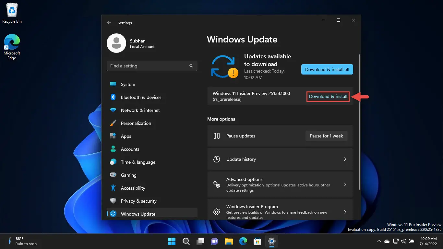The height and width of the screenshot is (249, 443).
Task: Open File Explorer from the taskbar
Action: point(229,241)
